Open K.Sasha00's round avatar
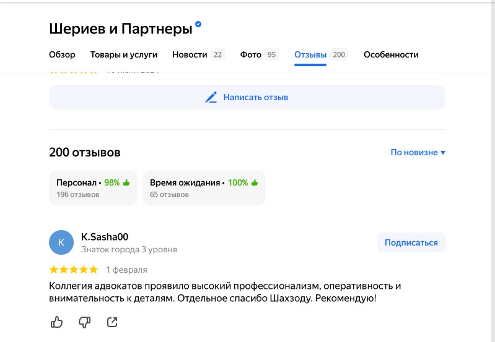Image resolution: width=495 pixels, height=342 pixels. (61, 242)
